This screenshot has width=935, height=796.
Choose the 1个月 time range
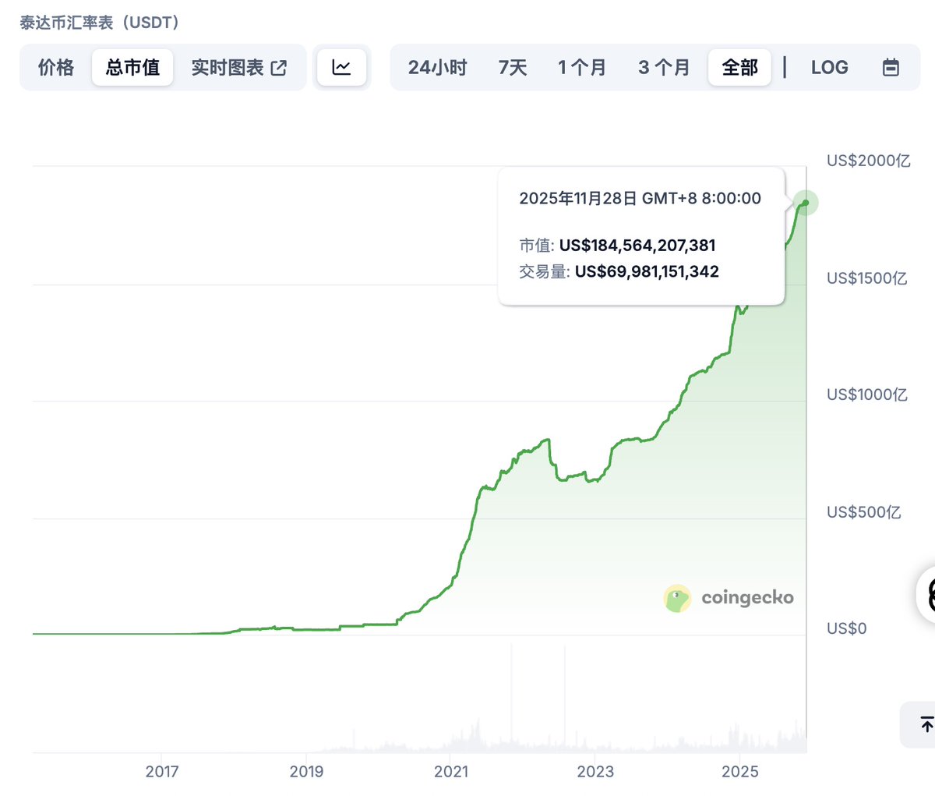pyautogui.click(x=581, y=68)
